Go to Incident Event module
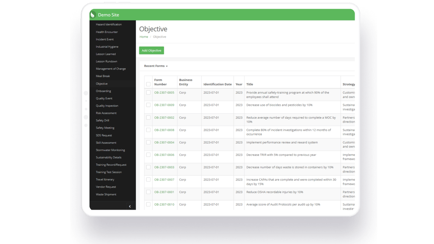Image resolution: width=434 pixels, height=244 pixels. (x=105, y=40)
